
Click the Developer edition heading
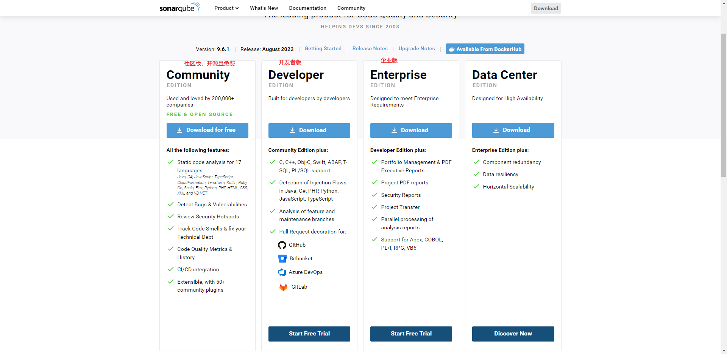point(296,75)
